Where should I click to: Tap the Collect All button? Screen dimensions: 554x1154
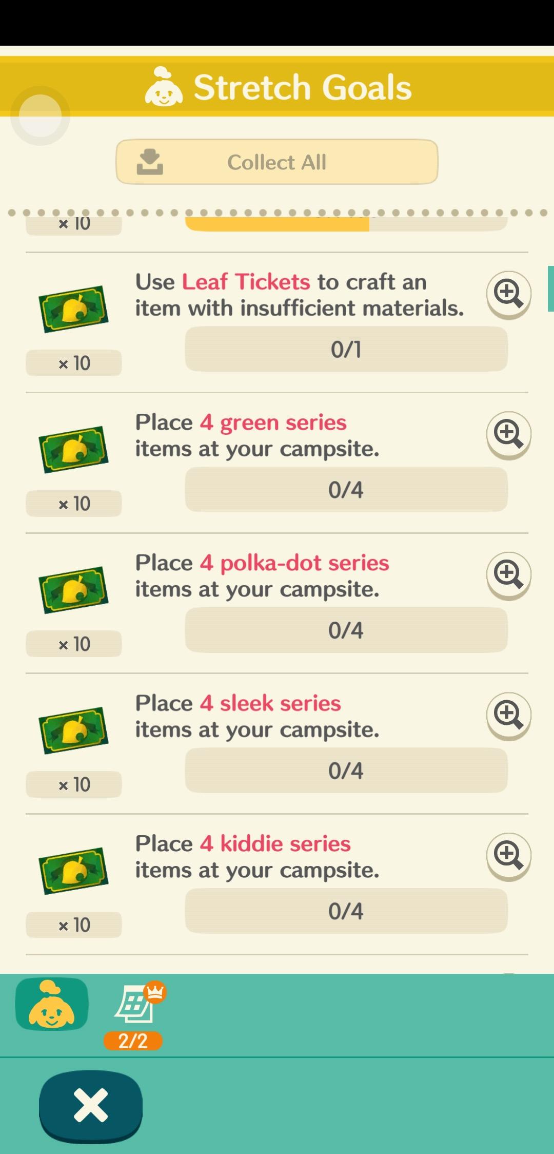(277, 162)
